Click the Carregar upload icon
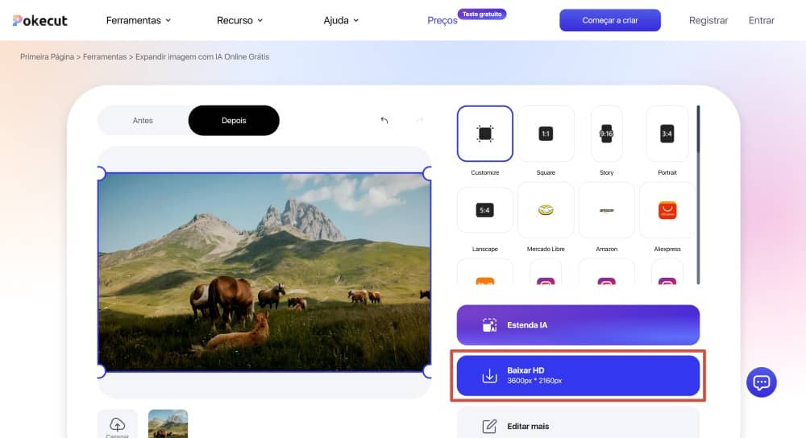The image size is (806, 438). 117,425
